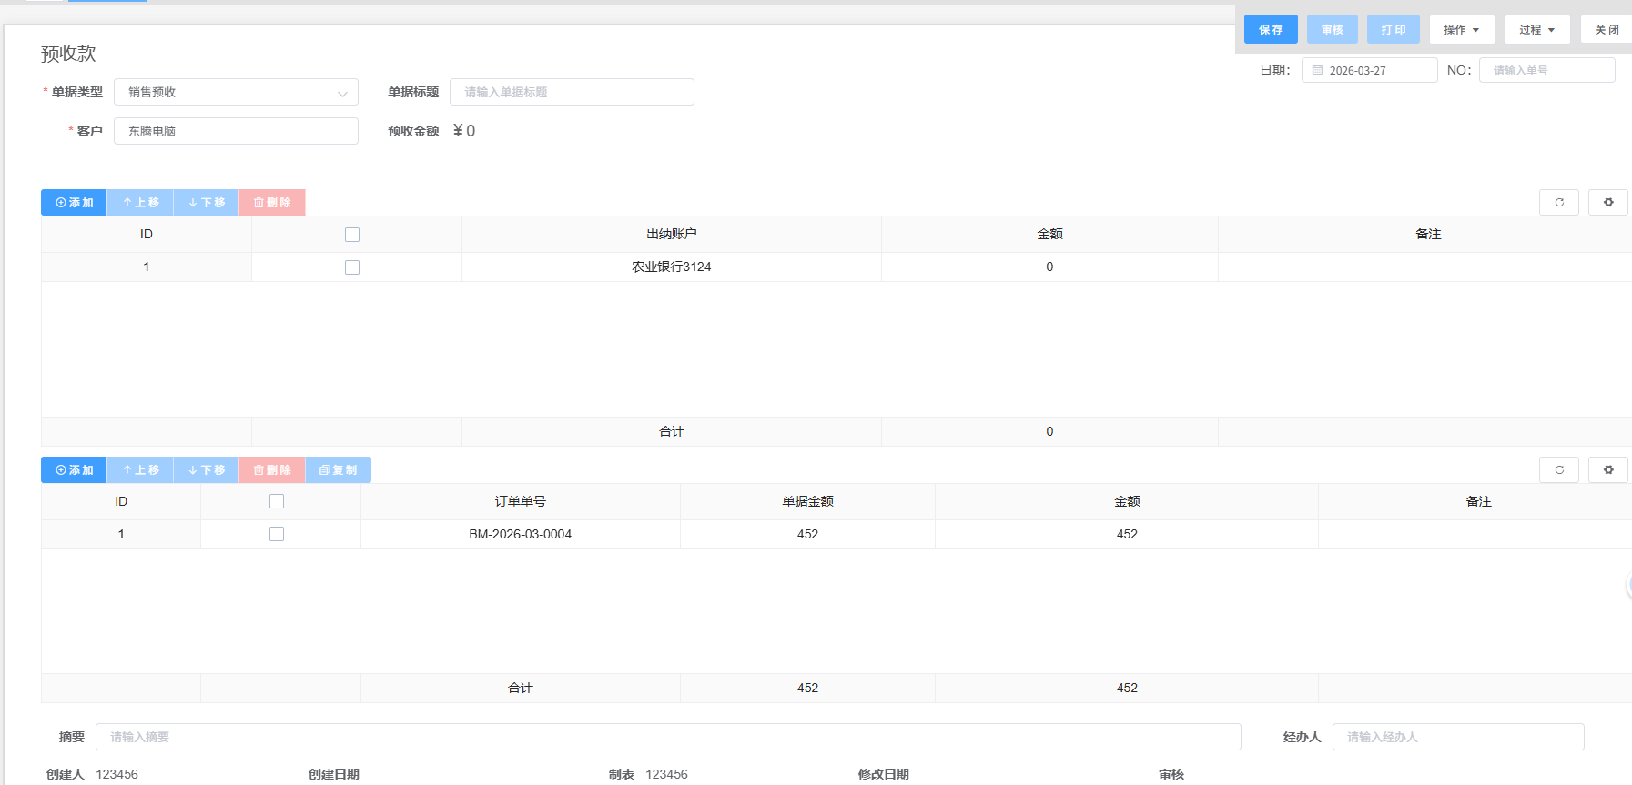Image resolution: width=1632 pixels, height=785 pixels.
Task: Check the 农业银行3124 row checkbox
Action: pyautogui.click(x=352, y=267)
